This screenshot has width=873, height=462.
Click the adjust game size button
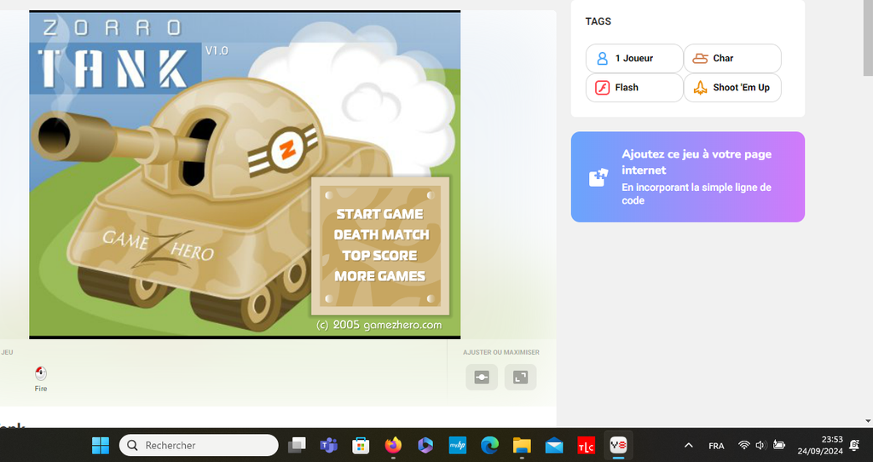pos(482,378)
